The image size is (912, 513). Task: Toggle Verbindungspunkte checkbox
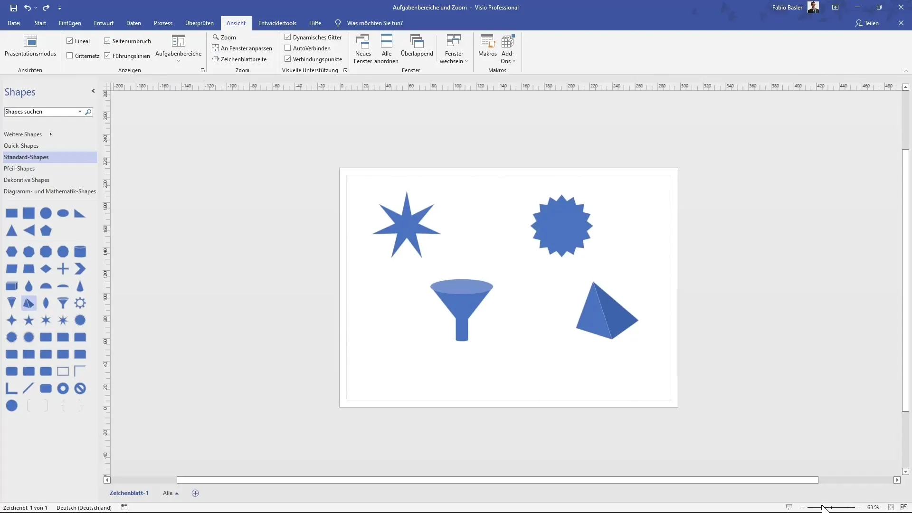tap(288, 59)
